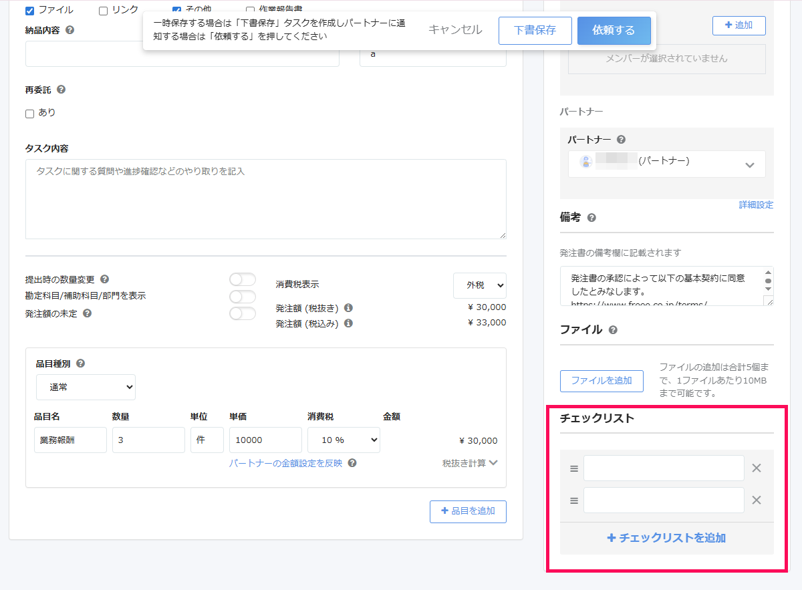Click help icon next to 備考

pyautogui.click(x=591, y=218)
